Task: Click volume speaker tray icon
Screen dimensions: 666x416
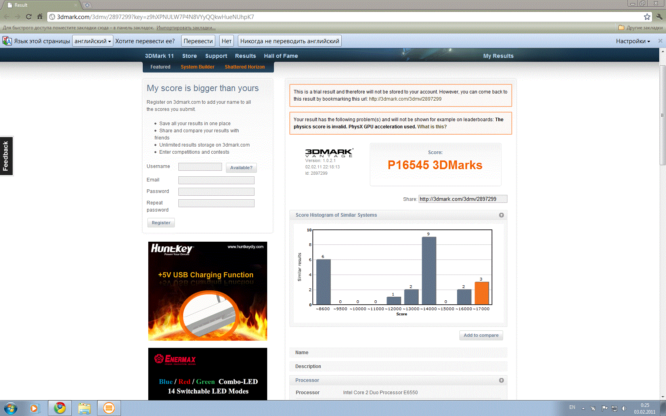Action: pyautogui.click(x=624, y=408)
